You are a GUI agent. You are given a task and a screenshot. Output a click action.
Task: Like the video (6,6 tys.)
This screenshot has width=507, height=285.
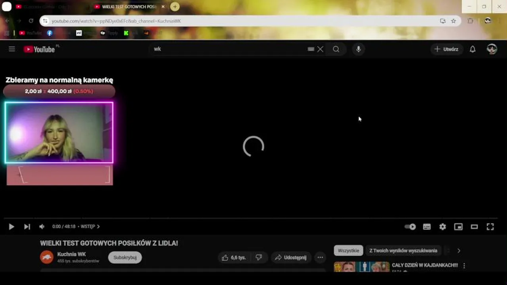234,257
